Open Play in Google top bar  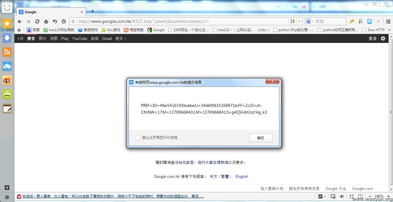65,38
